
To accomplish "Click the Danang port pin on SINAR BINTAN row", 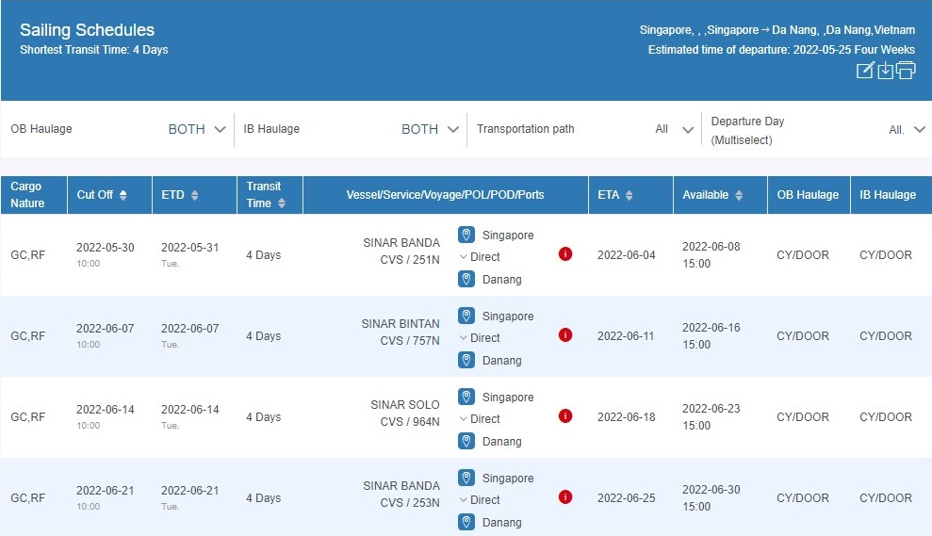I will tap(466, 360).
